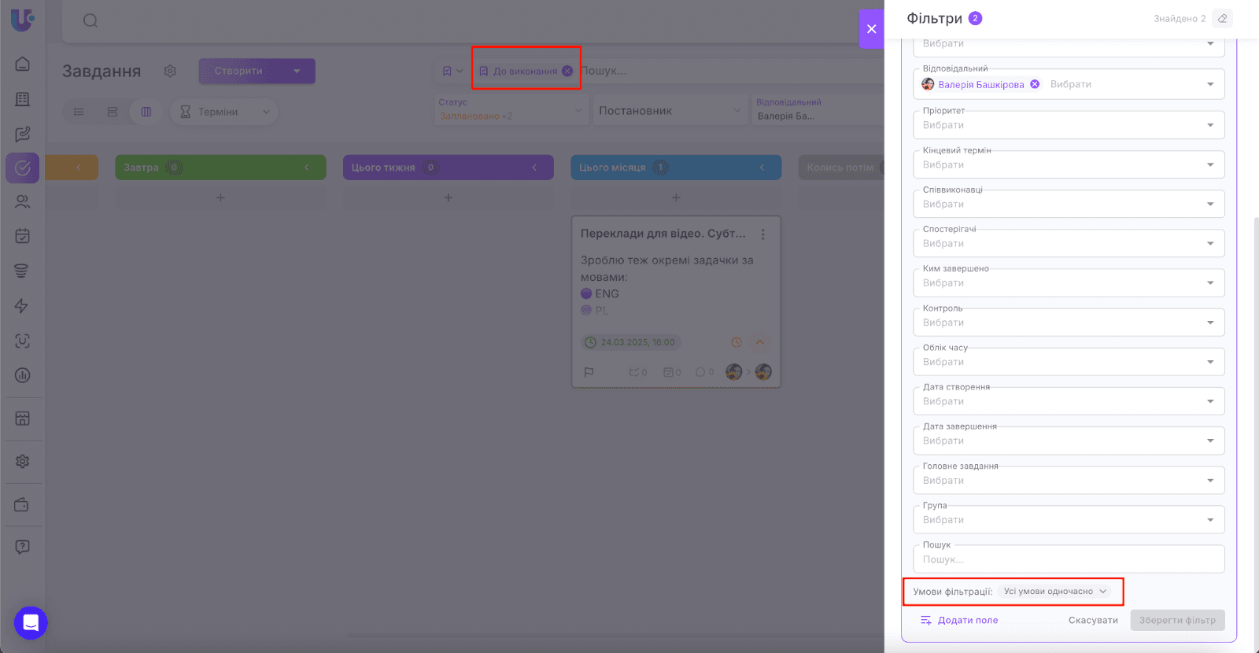Open the calendar icon in sidebar
The image size is (1259, 653).
click(x=23, y=236)
